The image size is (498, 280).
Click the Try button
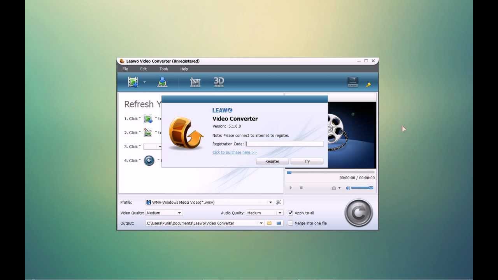point(307,161)
